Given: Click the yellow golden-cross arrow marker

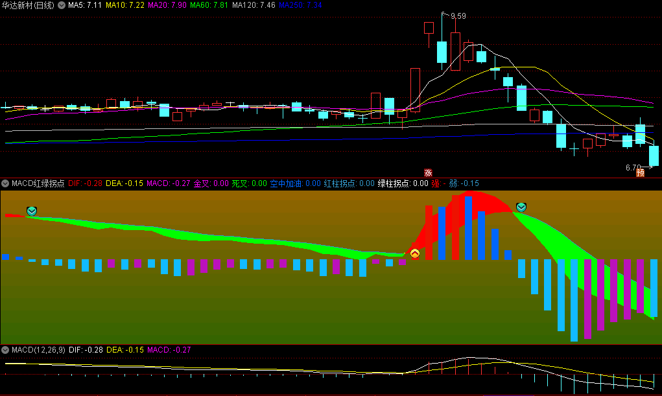Looking at the screenshot, I should (415, 253).
